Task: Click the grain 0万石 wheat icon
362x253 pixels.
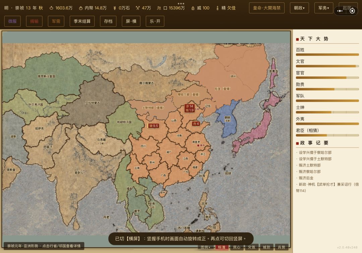Action: [x=115, y=8]
